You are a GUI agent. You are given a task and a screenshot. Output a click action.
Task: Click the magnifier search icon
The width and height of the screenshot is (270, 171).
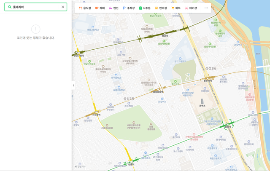(10, 7)
